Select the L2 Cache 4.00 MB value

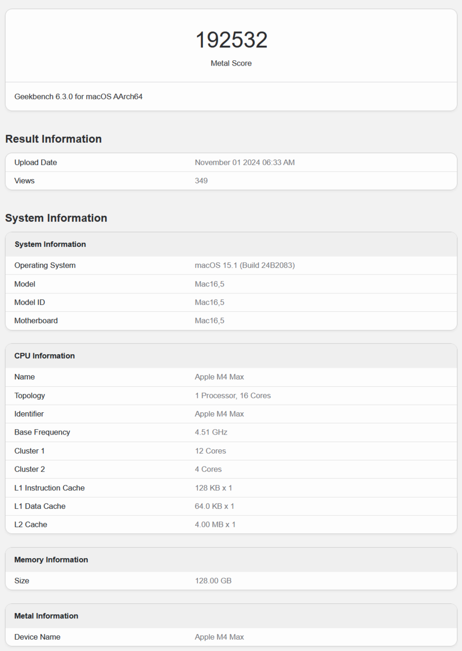click(x=215, y=525)
